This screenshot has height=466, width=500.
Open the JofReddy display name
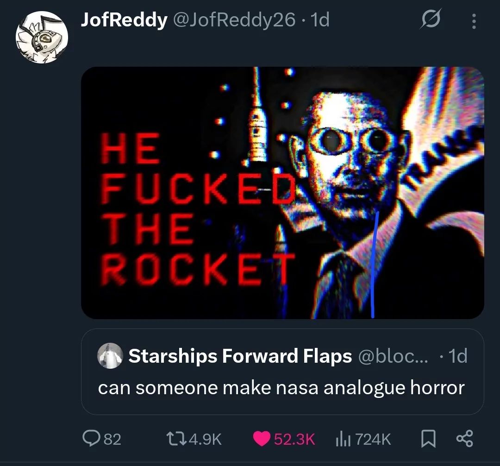[124, 20]
